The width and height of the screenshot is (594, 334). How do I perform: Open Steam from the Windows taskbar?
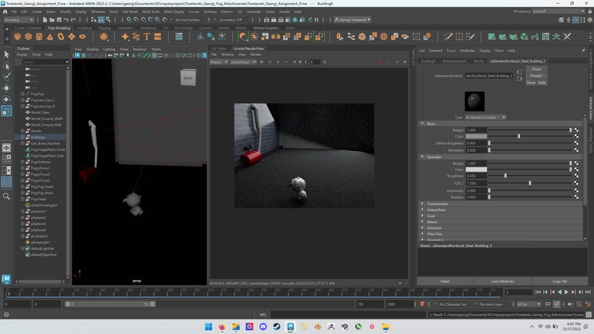(276, 326)
